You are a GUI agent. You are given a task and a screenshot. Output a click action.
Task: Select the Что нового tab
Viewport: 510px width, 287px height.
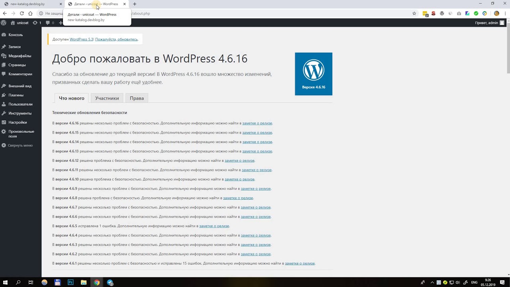coord(72,98)
